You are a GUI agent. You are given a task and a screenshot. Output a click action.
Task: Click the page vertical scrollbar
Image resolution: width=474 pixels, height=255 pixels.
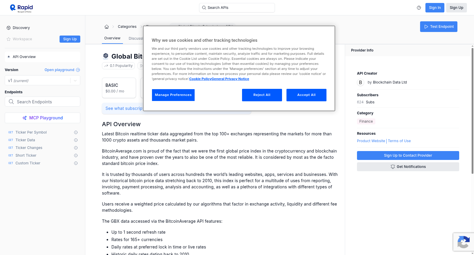[472, 111]
